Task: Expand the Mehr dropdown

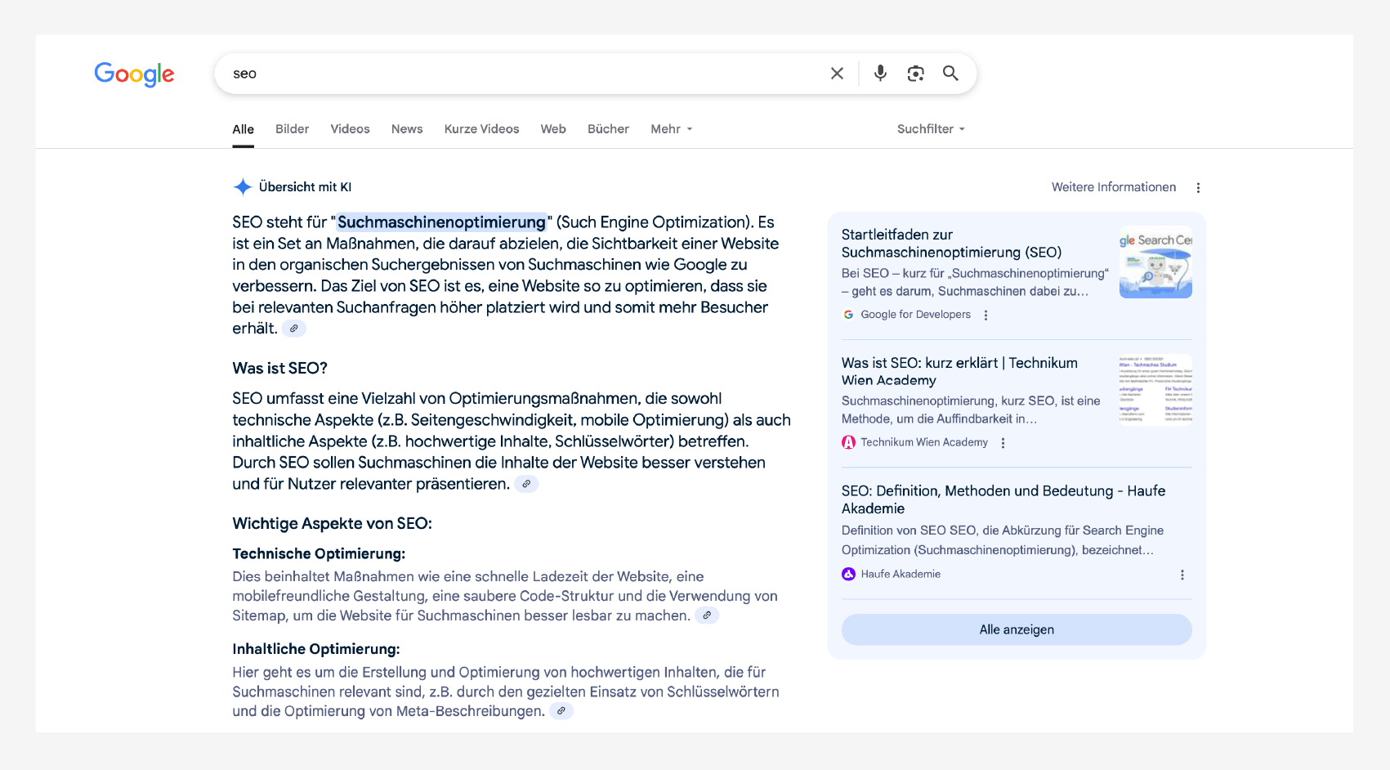Action: [x=672, y=129]
